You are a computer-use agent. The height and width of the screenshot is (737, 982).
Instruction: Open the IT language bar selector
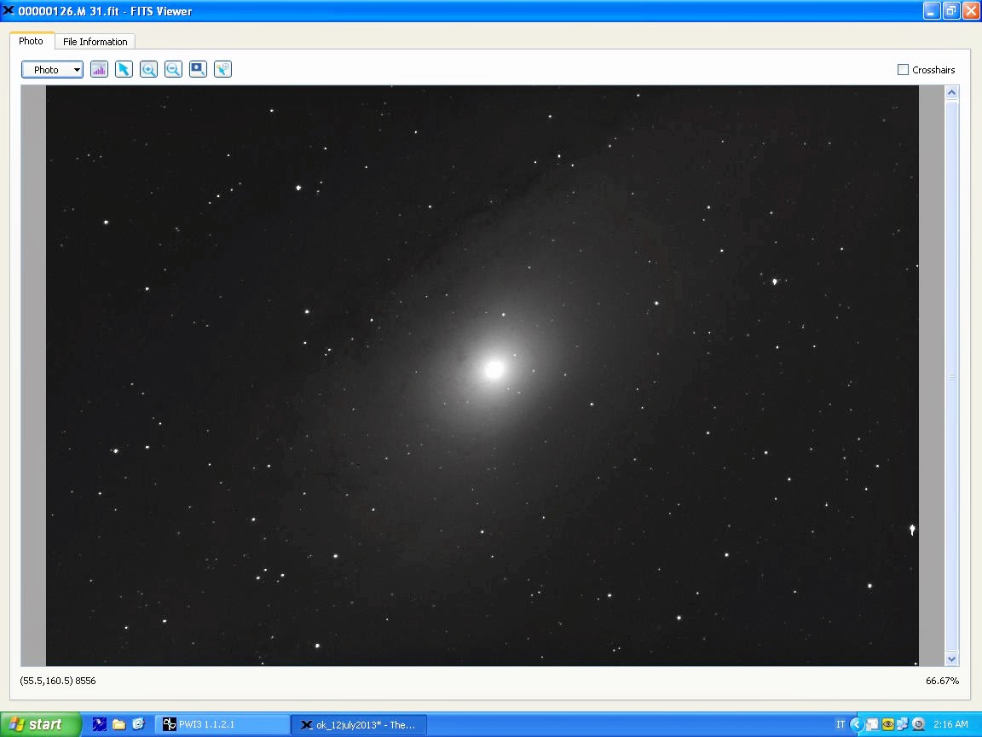point(840,724)
